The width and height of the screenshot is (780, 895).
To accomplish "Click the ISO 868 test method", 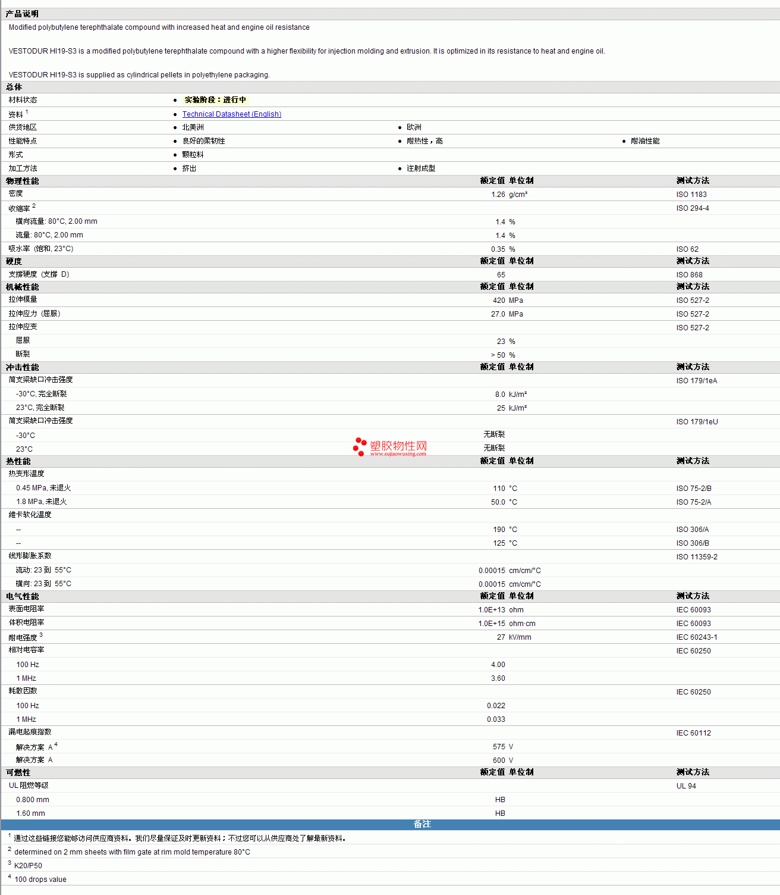I will click(689, 275).
